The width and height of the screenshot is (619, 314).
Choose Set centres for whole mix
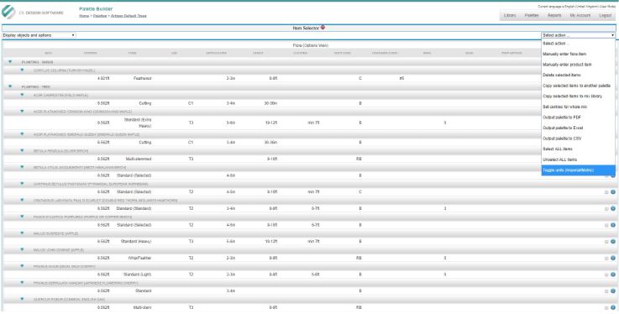(x=578, y=107)
